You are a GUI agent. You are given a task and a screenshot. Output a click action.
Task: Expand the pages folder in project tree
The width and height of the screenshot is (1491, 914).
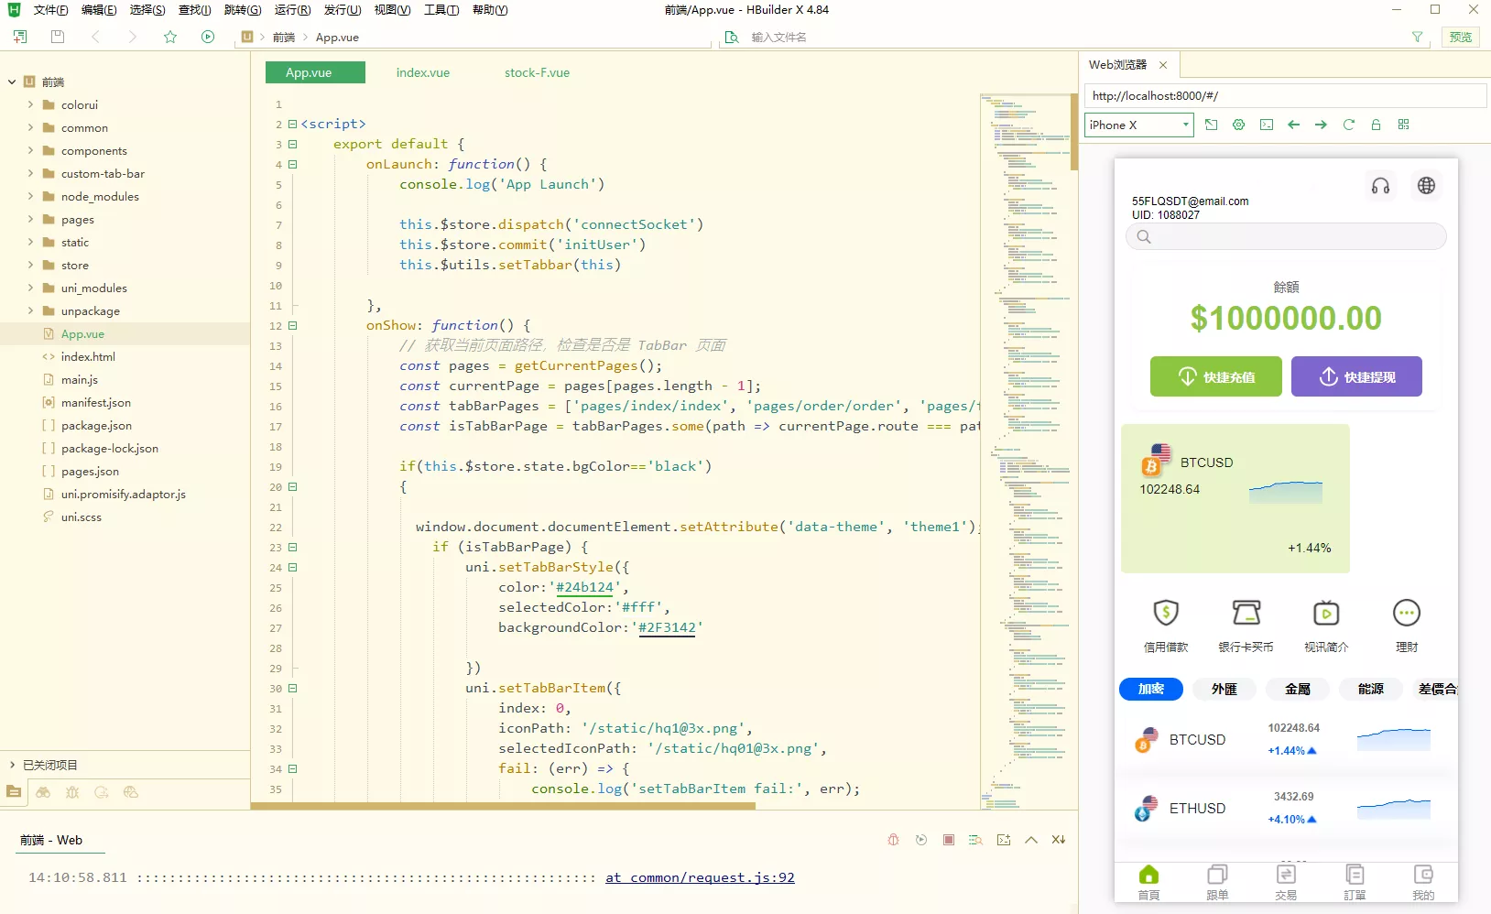(x=30, y=220)
